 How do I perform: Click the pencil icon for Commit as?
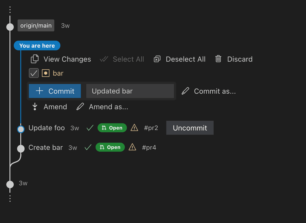click(x=185, y=91)
